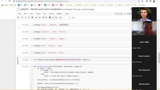Open the YT bookmark

[40, 5]
